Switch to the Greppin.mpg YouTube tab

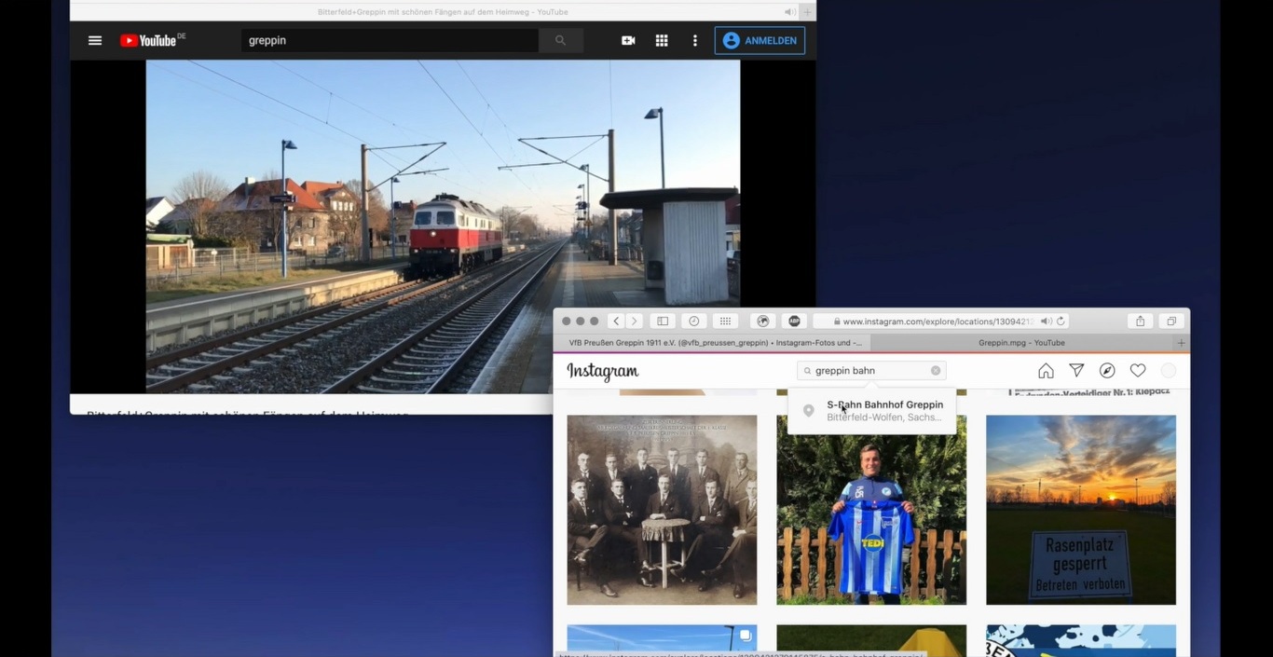1021,343
